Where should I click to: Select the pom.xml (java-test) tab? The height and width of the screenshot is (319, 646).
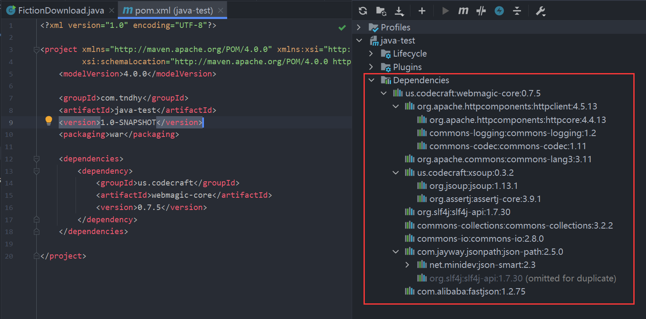click(174, 10)
